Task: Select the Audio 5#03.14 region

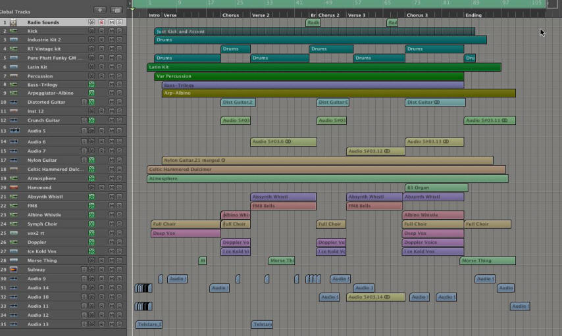Action: (x=376, y=297)
